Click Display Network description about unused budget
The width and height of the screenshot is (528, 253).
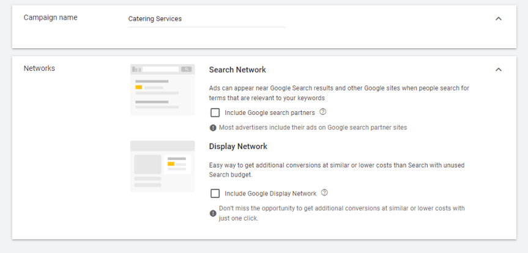337,170
